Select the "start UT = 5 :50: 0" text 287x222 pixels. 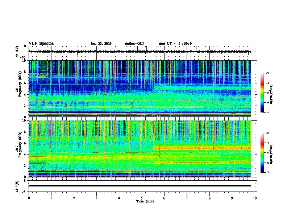pos(175,44)
